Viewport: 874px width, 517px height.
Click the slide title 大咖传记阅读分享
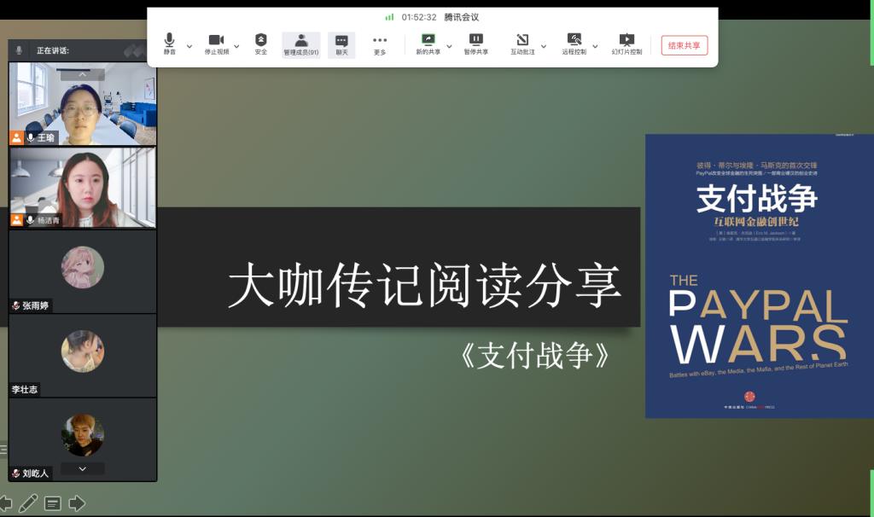[x=425, y=285]
